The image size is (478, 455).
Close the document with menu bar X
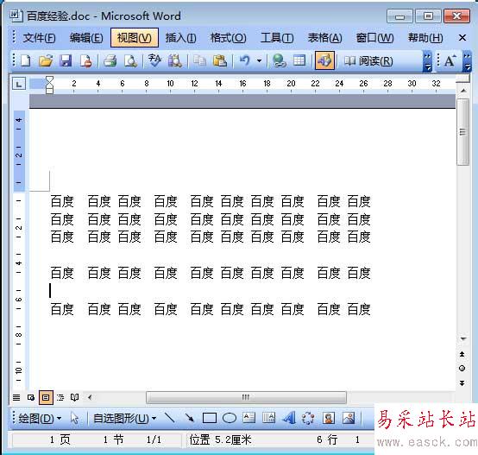pyautogui.click(x=462, y=38)
